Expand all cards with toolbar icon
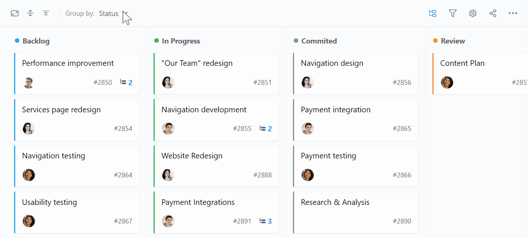528x238 pixels. 46,13
